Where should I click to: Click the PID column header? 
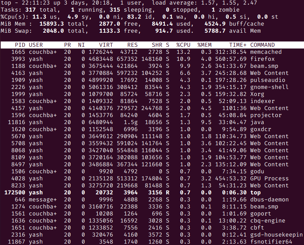click(20, 45)
